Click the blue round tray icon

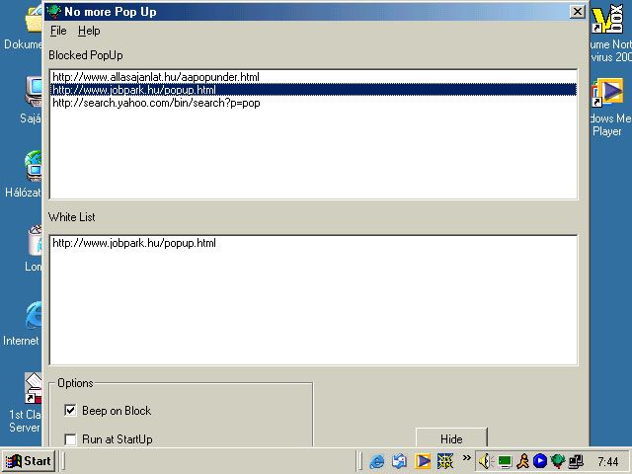(x=540, y=461)
